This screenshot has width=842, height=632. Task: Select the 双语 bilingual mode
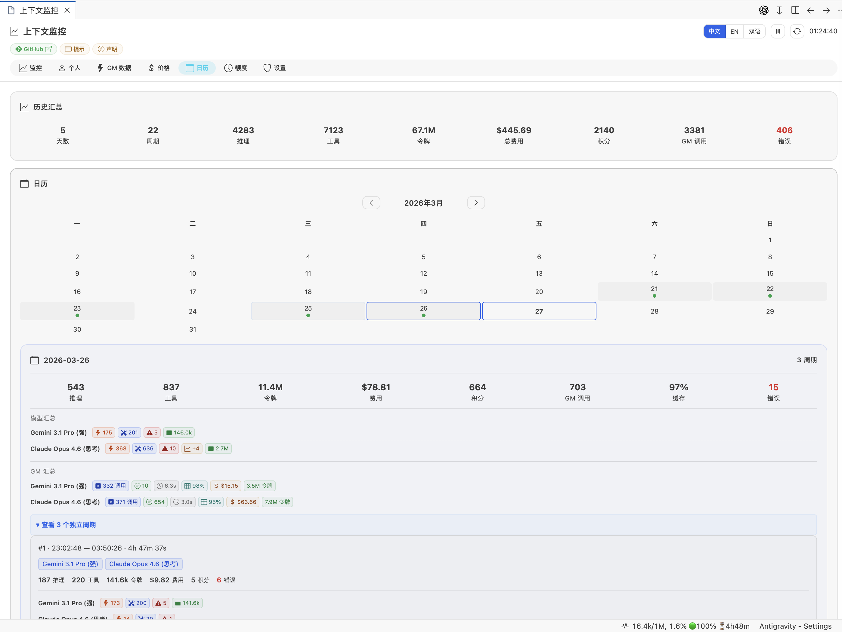pos(754,31)
